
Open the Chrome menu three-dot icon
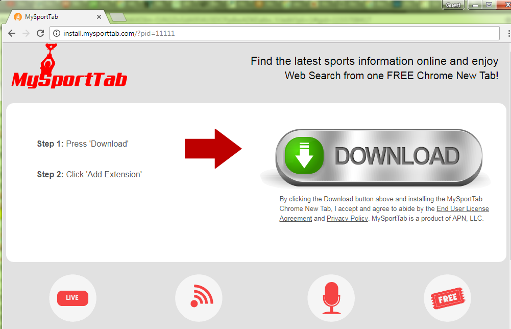pos(509,33)
